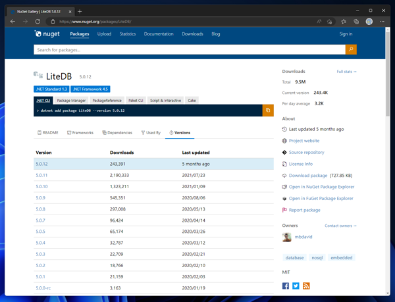
Task: Open version 5.0.10 link
Action: point(41,186)
